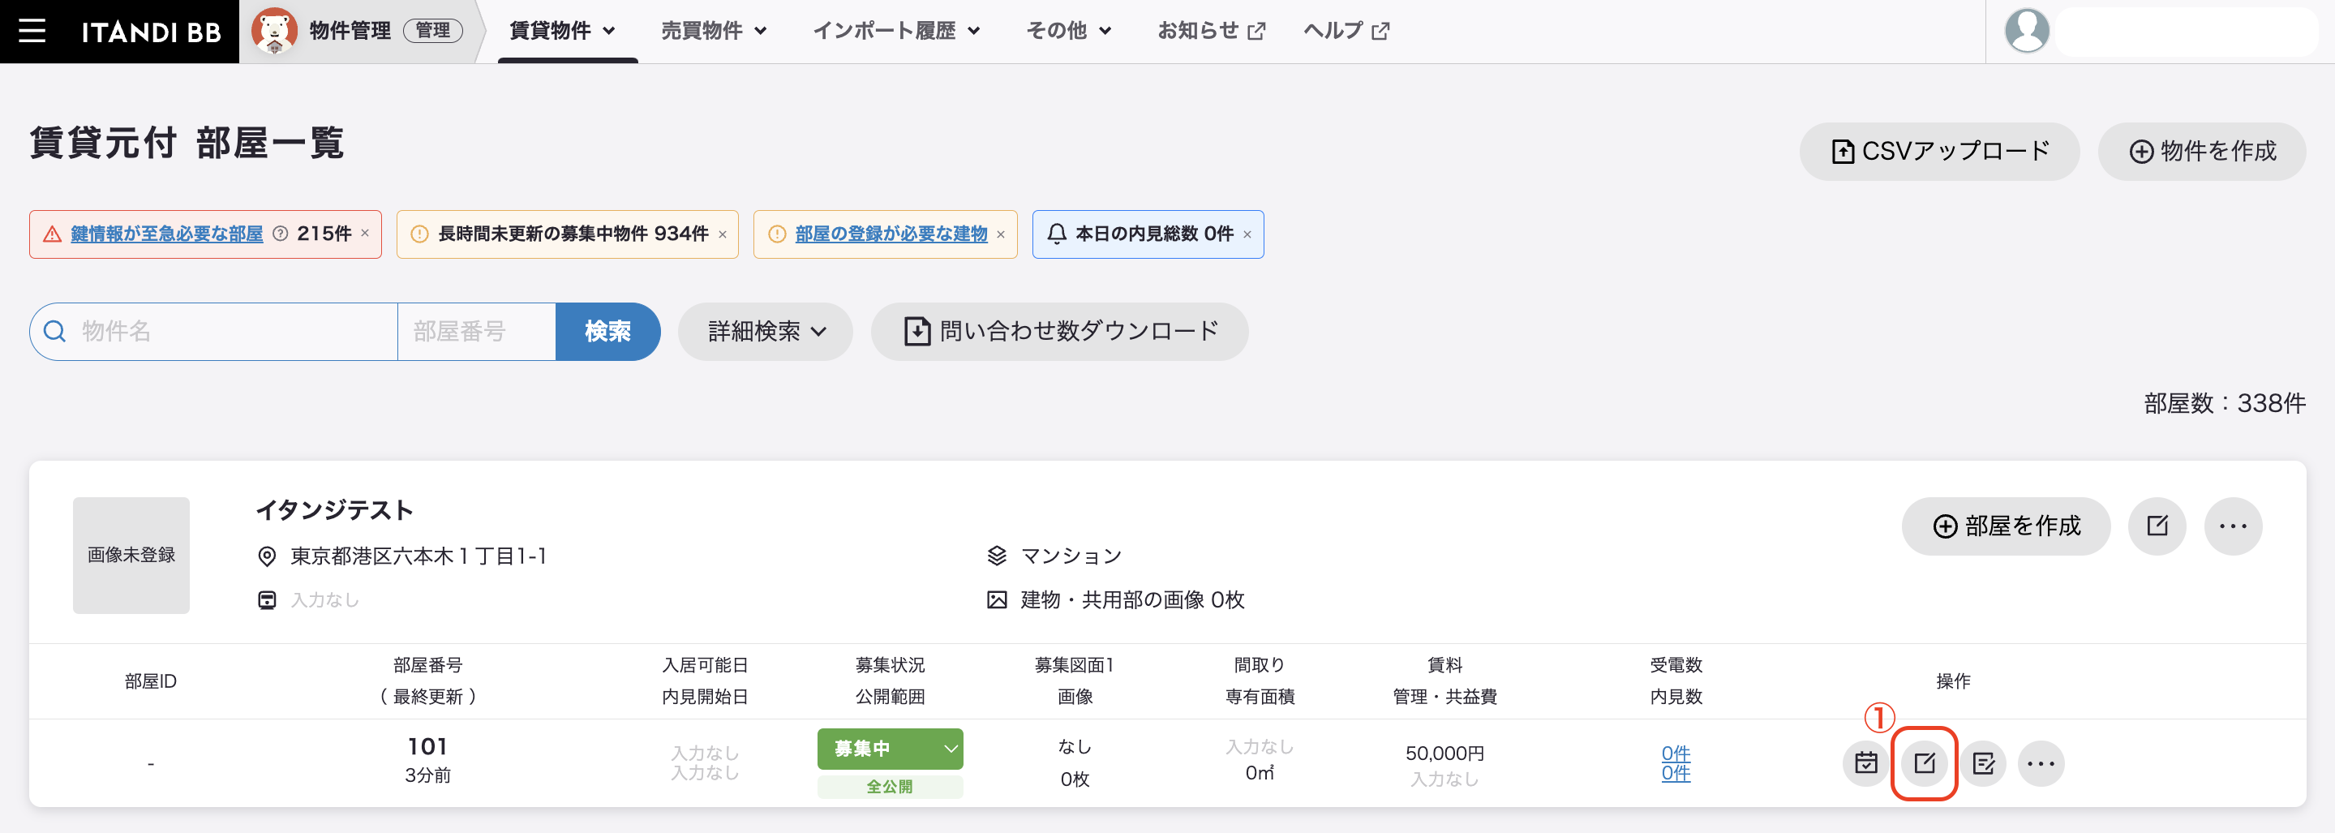Dismiss the 本日の内見総数 notification
Screen dimensions: 2335x833
1247,234
